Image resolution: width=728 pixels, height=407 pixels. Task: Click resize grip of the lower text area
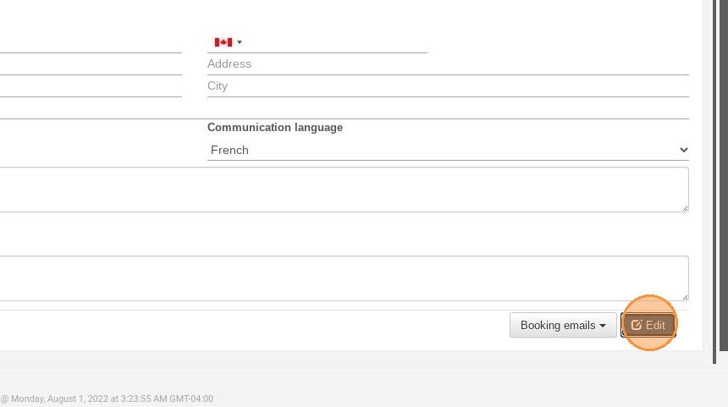[685, 297]
